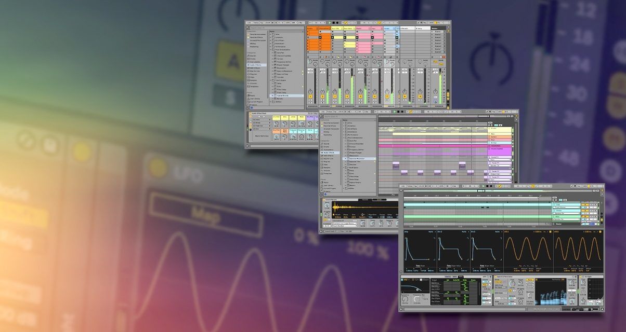Viewport: 626px width, 332px height.
Task: Switch to the Matrix tab in Wavetable
Action: pyautogui.click(x=447, y=276)
